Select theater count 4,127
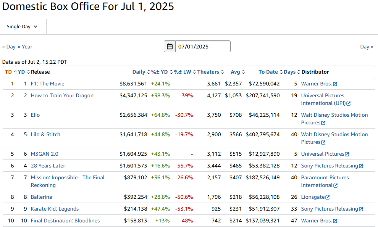Image resolution: width=378 pixels, height=227 pixels. 214,95
